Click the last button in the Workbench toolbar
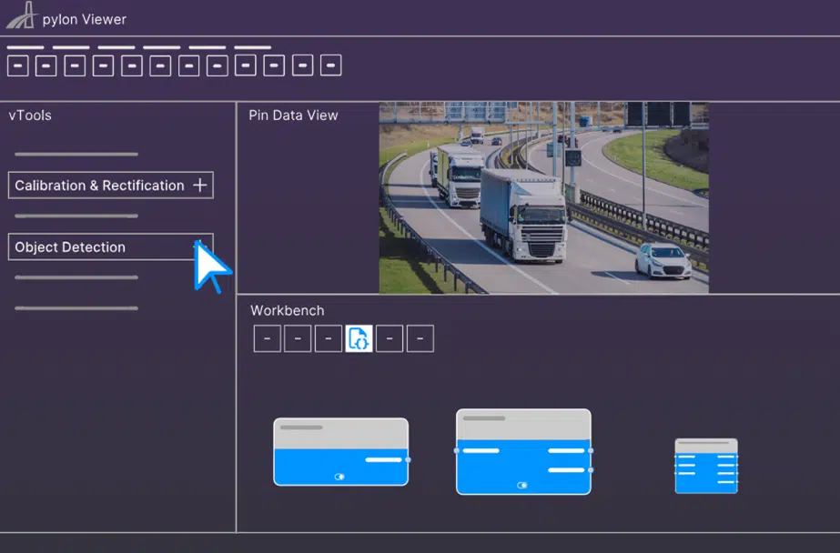The width and height of the screenshot is (840, 553). 420,338
